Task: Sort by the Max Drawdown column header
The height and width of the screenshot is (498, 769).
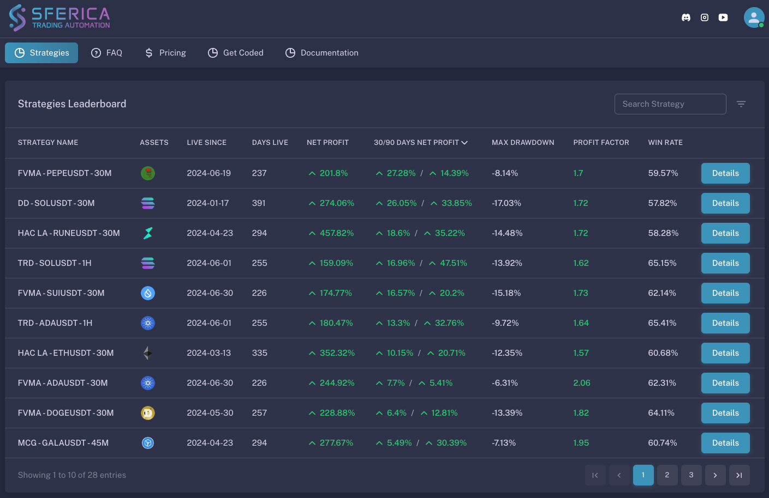Action: 522,143
